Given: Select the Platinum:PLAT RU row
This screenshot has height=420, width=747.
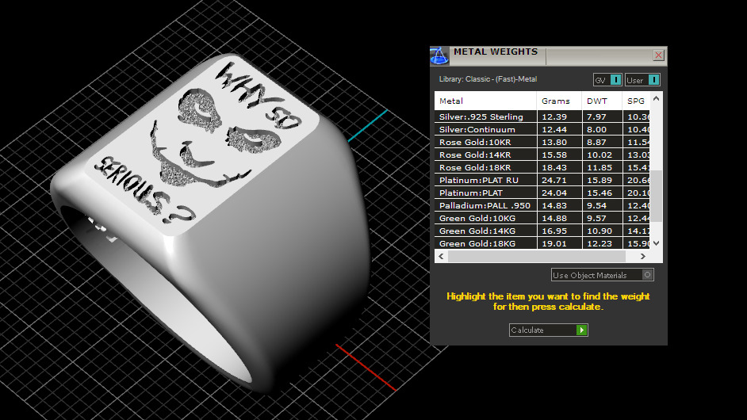Looking at the screenshot, I should 542,180.
